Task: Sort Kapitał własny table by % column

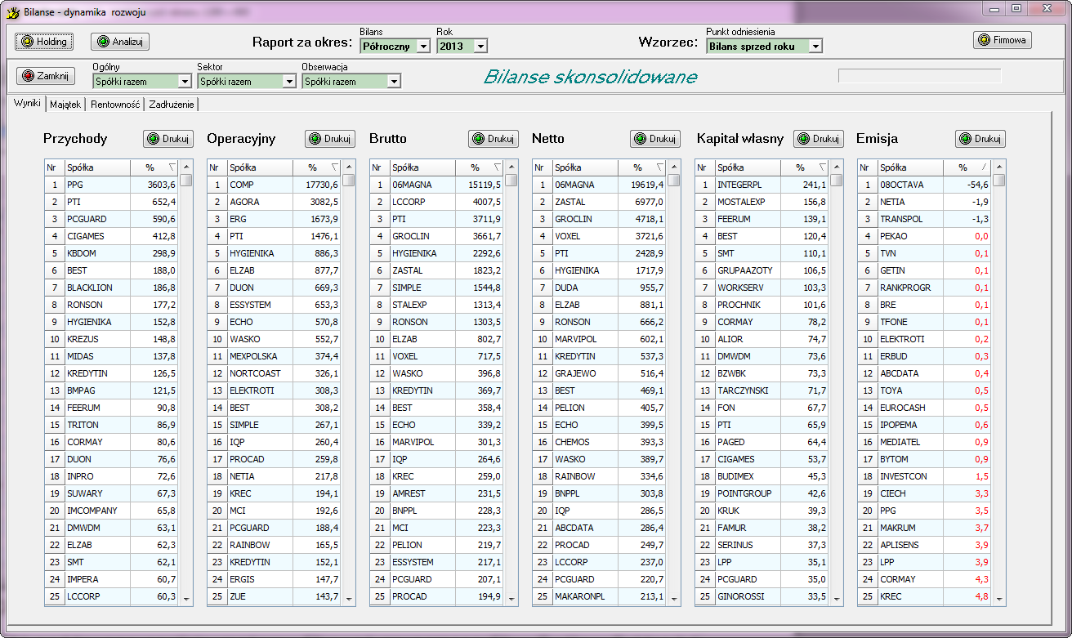Action: [x=805, y=167]
